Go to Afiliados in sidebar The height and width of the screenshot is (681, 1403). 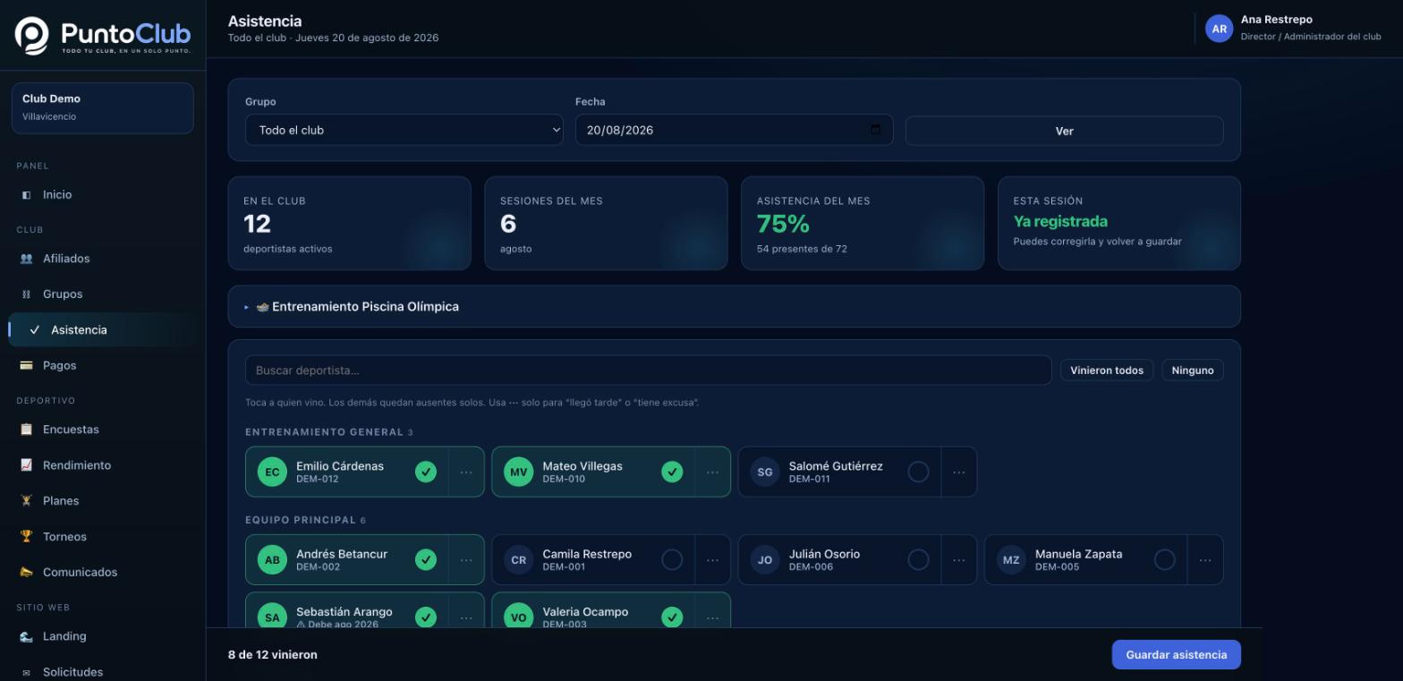(x=103, y=259)
